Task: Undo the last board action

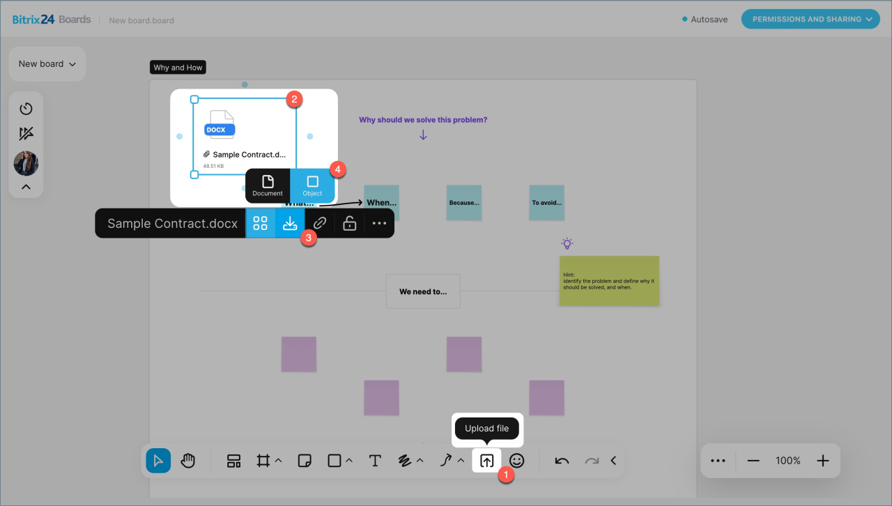Action: pos(562,461)
